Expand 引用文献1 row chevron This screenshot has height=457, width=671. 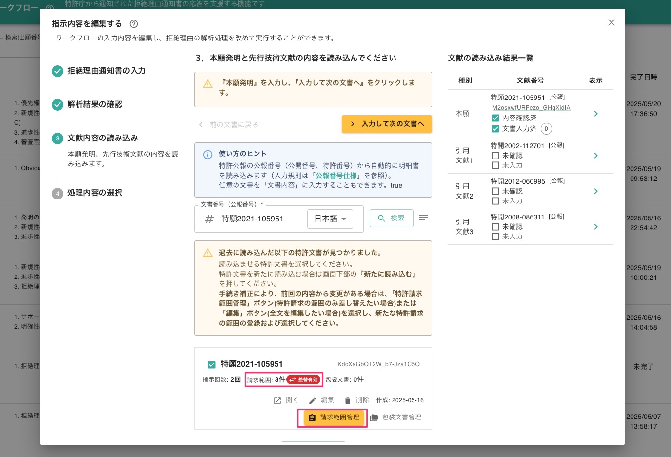[596, 156]
